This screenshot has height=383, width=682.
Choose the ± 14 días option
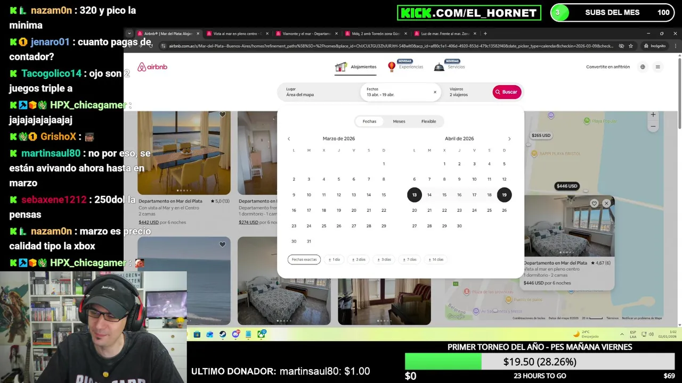pyautogui.click(x=436, y=260)
